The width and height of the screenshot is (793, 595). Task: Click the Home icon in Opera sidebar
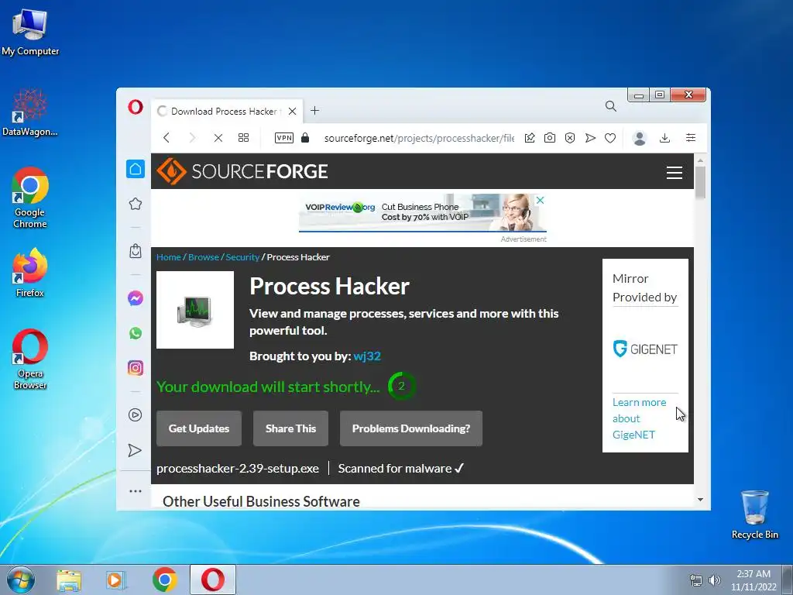tap(135, 169)
